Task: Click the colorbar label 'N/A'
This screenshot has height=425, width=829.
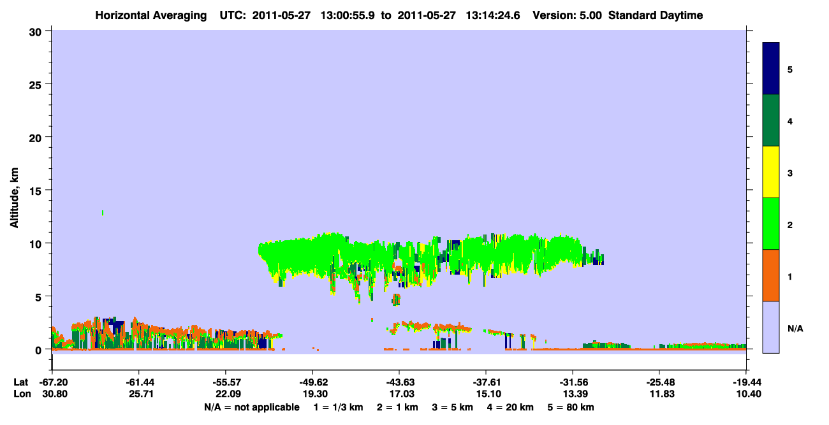Action: tap(795, 329)
